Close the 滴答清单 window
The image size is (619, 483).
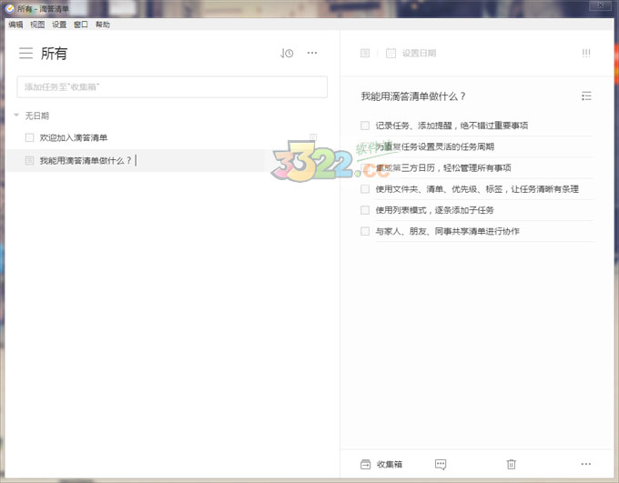coord(601,5)
